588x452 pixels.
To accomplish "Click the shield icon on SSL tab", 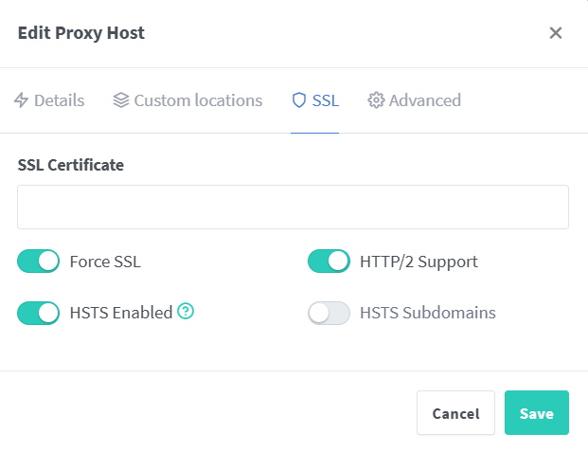I will coord(299,100).
